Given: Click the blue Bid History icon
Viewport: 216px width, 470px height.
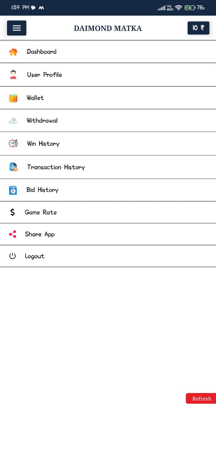Looking at the screenshot, I should tap(13, 190).
